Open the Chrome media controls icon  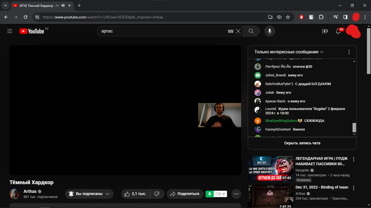[x=336, y=17]
